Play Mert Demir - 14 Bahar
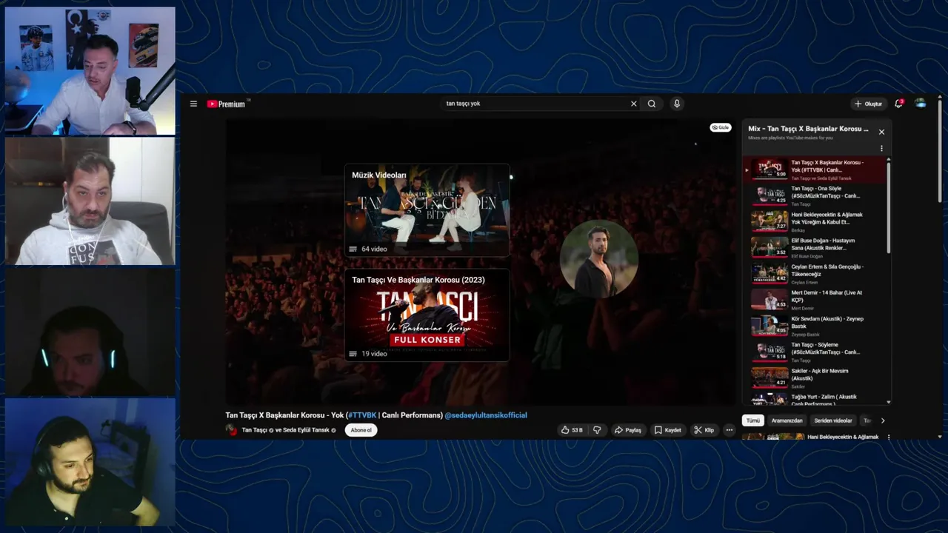This screenshot has width=948, height=533. pos(815,300)
